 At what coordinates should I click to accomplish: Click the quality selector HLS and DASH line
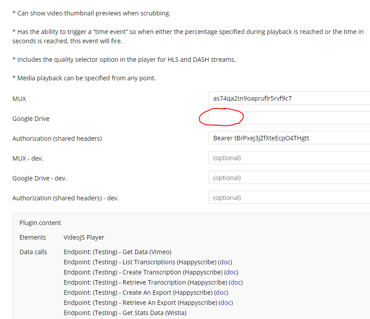point(124,60)
